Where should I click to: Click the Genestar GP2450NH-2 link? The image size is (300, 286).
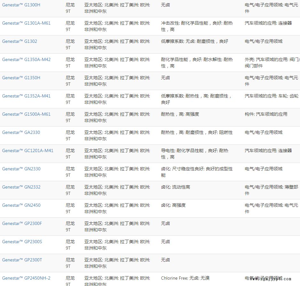[x=26, y=278]
